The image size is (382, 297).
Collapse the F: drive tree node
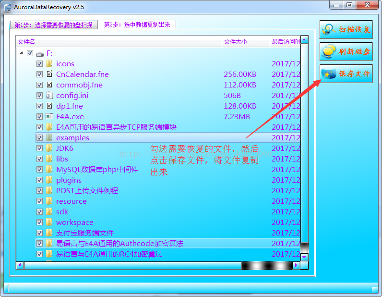22,53
